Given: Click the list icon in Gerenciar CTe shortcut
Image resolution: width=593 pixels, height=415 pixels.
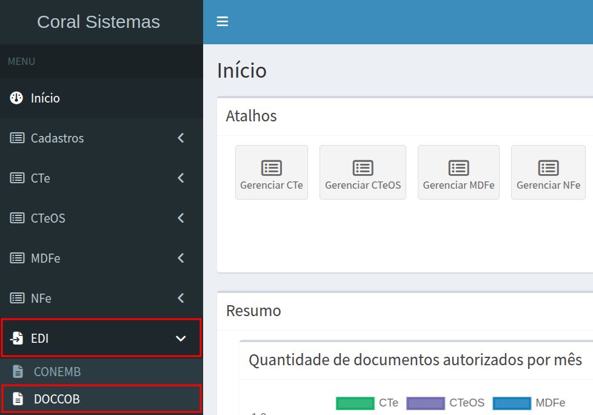Looking at the screenshot, I should point(271,168).
